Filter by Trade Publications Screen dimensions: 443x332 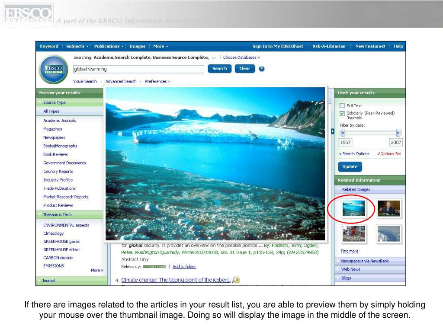(59, 188)
